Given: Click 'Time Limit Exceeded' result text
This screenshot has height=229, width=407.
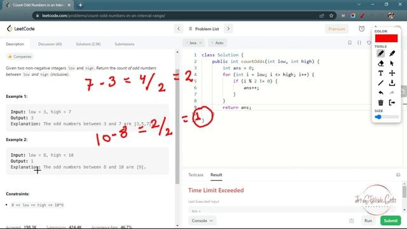Looking at the screenshot, I should click(x=216, y=190).
